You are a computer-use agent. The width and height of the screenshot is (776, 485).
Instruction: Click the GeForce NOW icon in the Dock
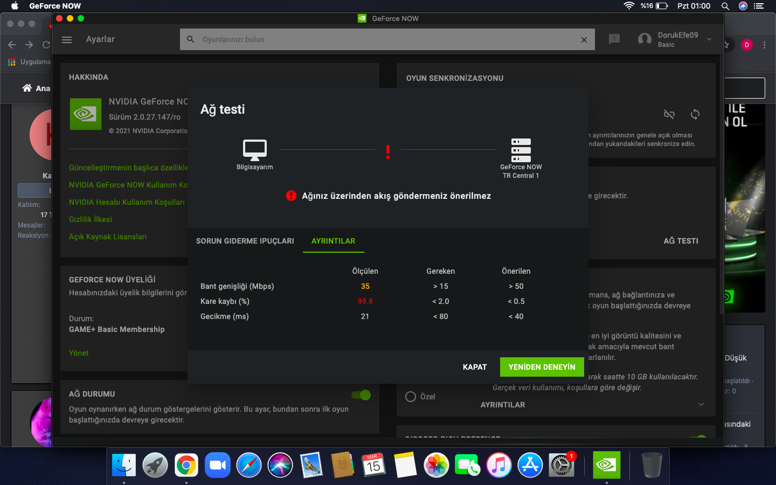pos(607,465)
